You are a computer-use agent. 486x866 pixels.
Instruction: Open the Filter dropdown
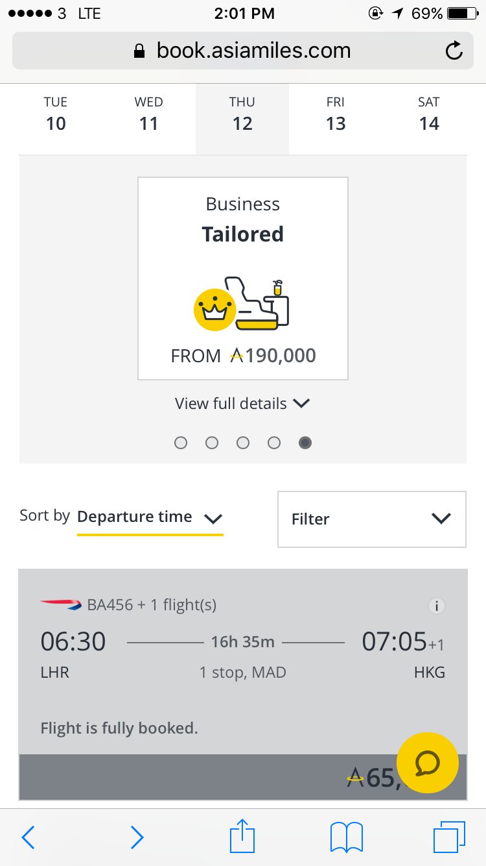[x=372, y=519]
